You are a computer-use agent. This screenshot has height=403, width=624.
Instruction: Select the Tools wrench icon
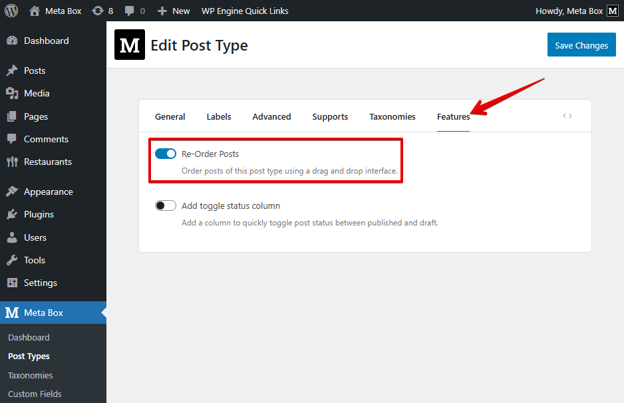11,259
